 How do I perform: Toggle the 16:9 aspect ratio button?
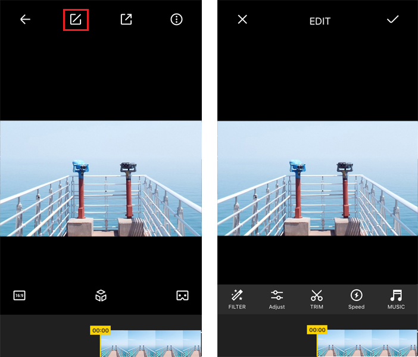(x=20, y=296)
